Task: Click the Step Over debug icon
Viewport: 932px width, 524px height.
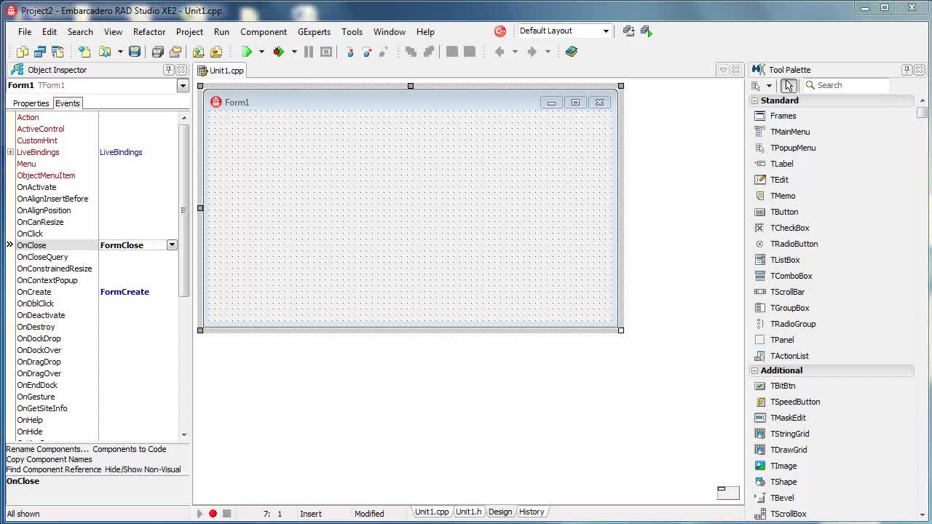Action: pyautogui.click(x=367, y=52)
